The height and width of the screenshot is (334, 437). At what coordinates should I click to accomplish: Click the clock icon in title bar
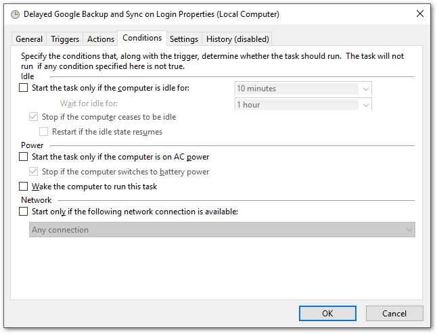[16, 14]
